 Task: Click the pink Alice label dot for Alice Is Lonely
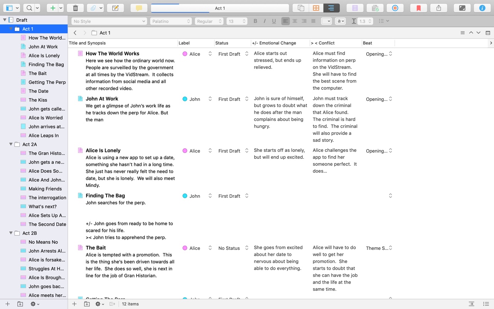pos(185,151)
